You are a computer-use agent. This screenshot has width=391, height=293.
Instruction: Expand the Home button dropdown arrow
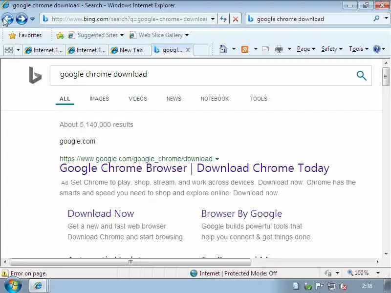pos(234,49)
